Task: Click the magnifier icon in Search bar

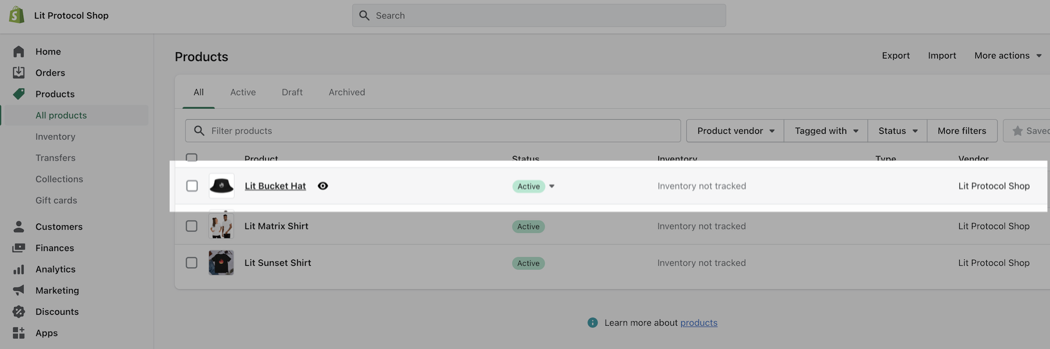Action: pyautogui.click(x=364, y=15)
